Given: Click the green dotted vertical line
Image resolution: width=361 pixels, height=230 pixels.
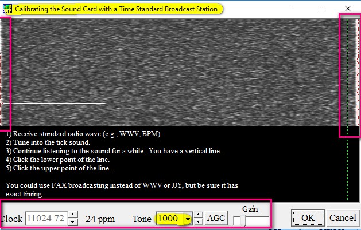Looking at the screenshot, I should tap(348, 160).
